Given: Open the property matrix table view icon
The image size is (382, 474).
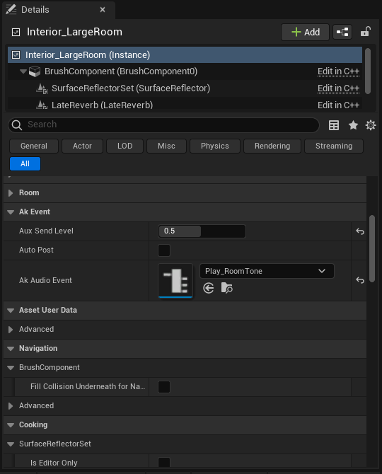Looking at the screenshot, I should pyautogui.click(x=334, y=125).
